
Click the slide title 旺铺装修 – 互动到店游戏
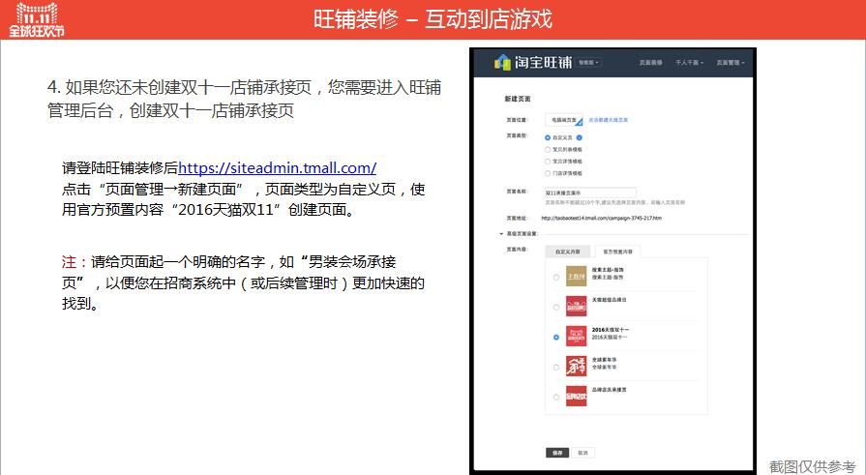433,19
